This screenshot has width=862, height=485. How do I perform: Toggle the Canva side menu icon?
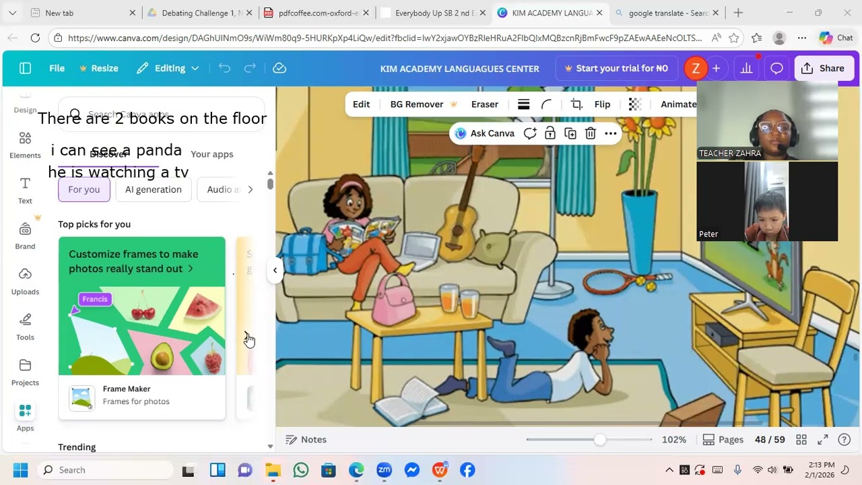pos(25,68)
